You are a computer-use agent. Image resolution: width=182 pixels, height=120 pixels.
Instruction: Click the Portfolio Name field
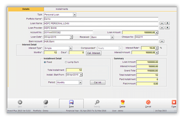[x=101, y=19]
